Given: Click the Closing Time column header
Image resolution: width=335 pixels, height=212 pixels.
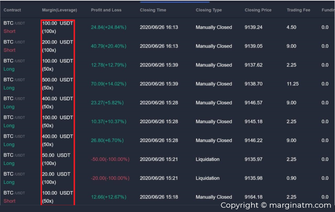Looking at the screenshot, I should pos(153,10).
